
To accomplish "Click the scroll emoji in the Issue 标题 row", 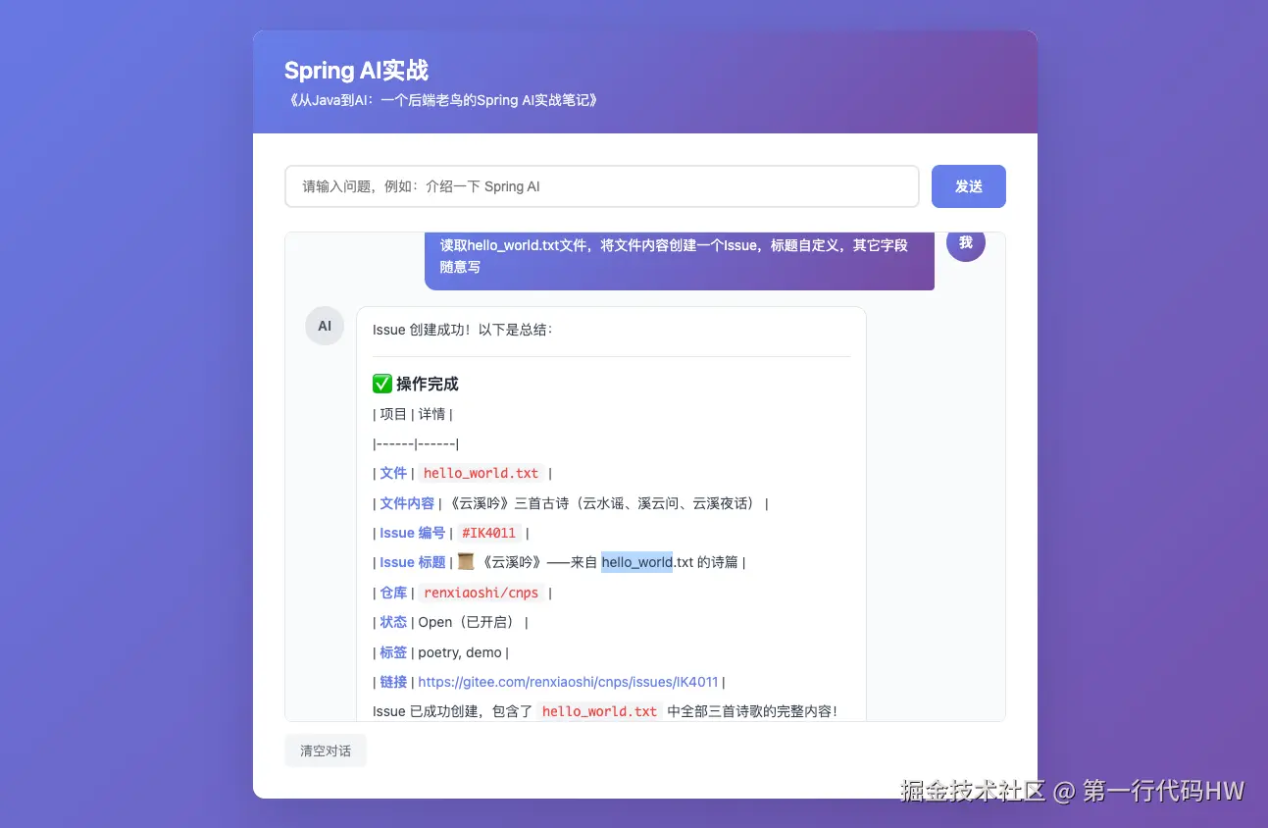I will tap(466, 562).
